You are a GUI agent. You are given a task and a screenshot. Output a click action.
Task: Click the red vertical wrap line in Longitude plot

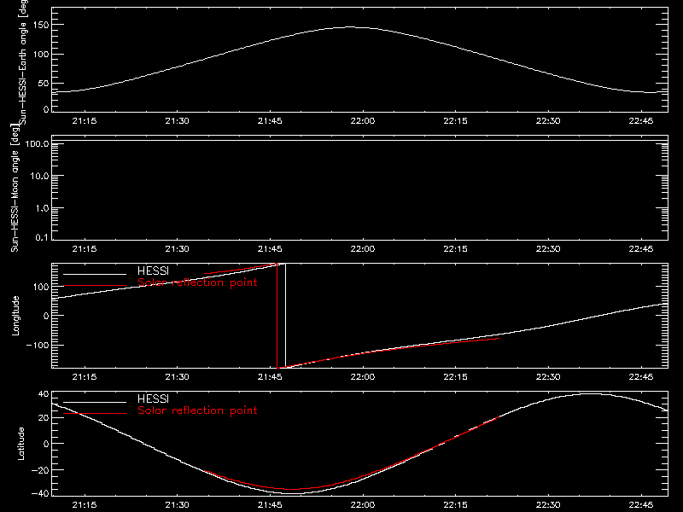pyautogui.click(x=277, y=316)
